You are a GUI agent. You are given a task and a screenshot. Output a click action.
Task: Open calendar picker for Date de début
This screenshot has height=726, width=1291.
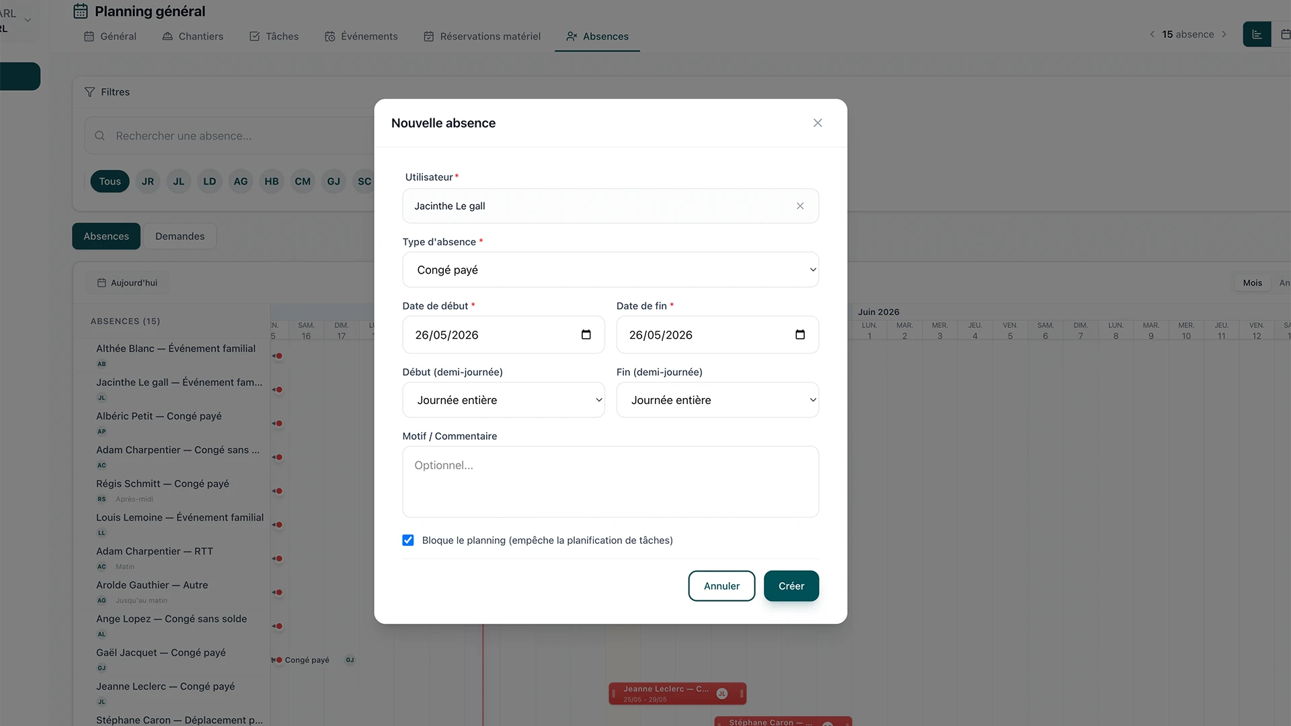[586, 335]
